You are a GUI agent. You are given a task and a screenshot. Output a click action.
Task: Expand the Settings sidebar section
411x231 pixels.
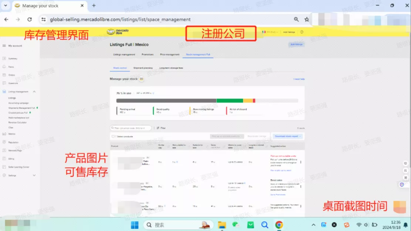[x=34, y=175]
